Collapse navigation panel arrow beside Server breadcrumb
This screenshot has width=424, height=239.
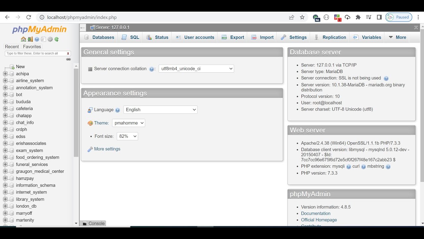[83, 28]
